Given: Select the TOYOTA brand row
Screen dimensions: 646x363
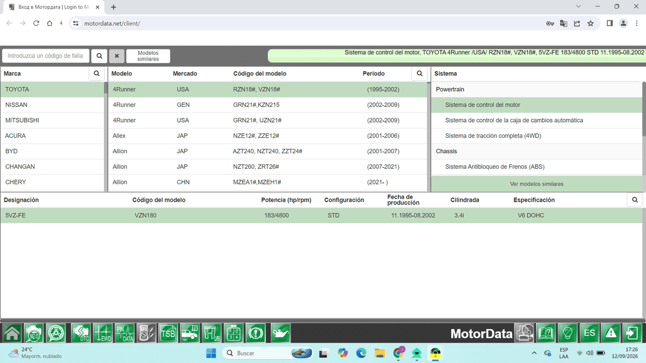Looking at the screenshot, I should point(52,89).
